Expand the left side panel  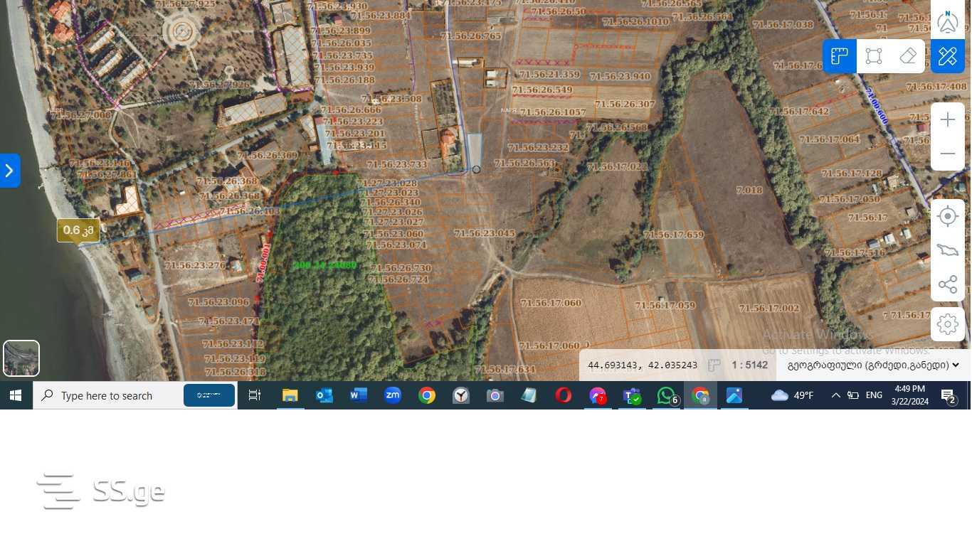[9, 171]
